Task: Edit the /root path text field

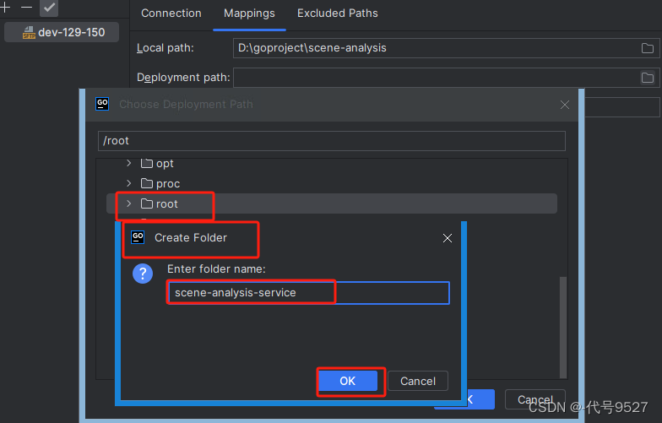Action: click(331, 140)
